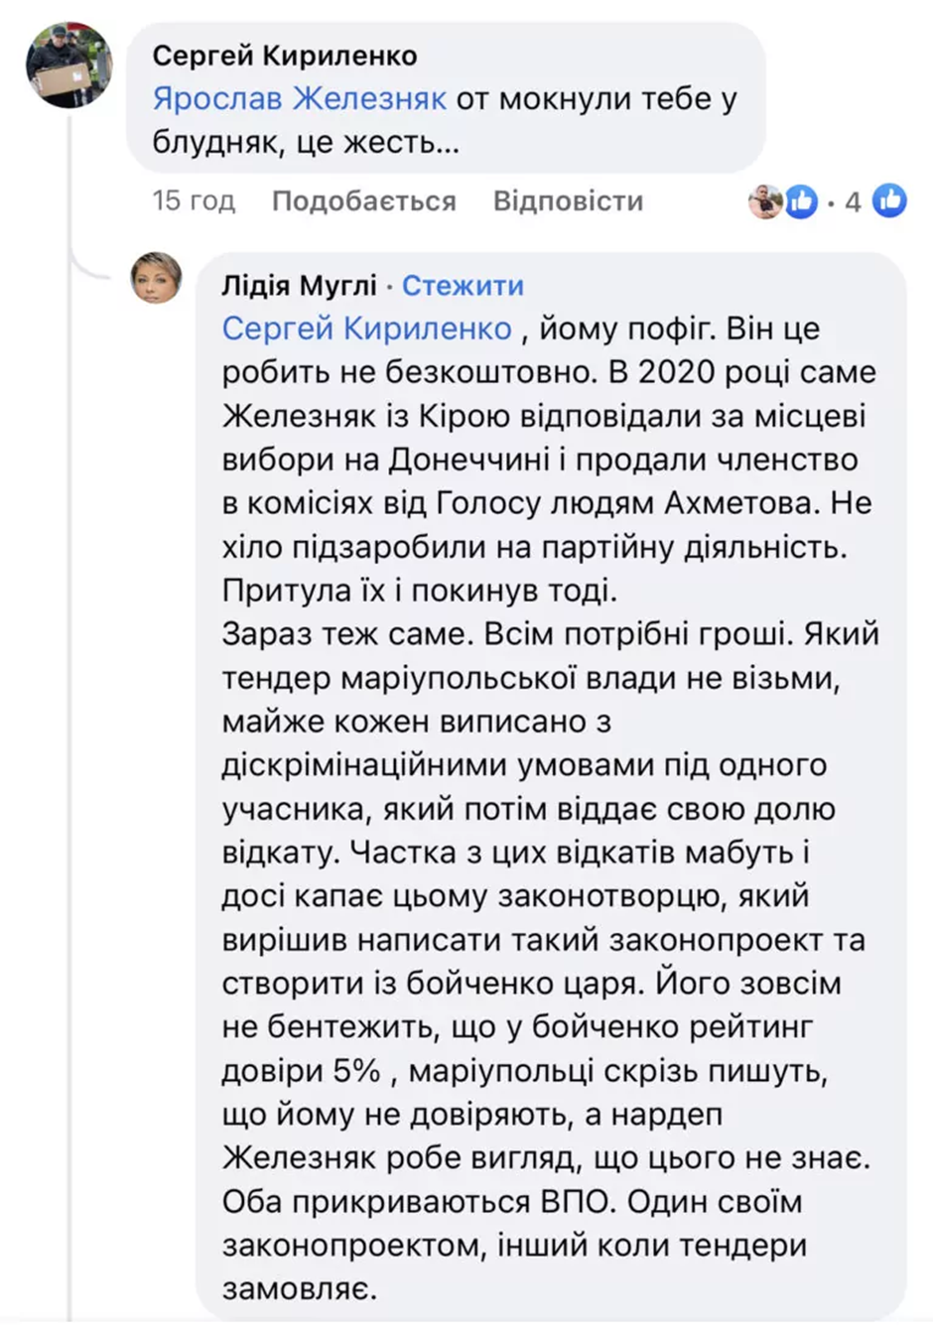The image size is (933, 1334).
Task: Click the Сергей Кириленко author name in bold
Action: [x=285, y=56]
